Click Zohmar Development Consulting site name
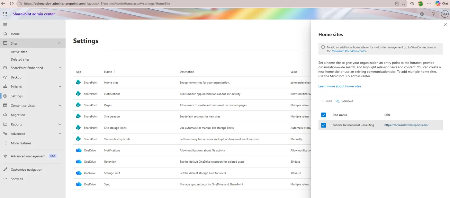 [x=353, y=125]
